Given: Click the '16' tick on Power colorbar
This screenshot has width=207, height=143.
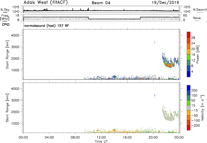Looking at the screenshot, I should (193, 54).
